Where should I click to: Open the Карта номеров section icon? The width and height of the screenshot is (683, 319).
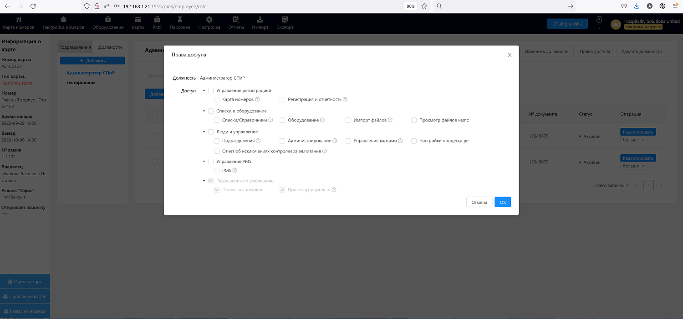(x=18, y=20)
